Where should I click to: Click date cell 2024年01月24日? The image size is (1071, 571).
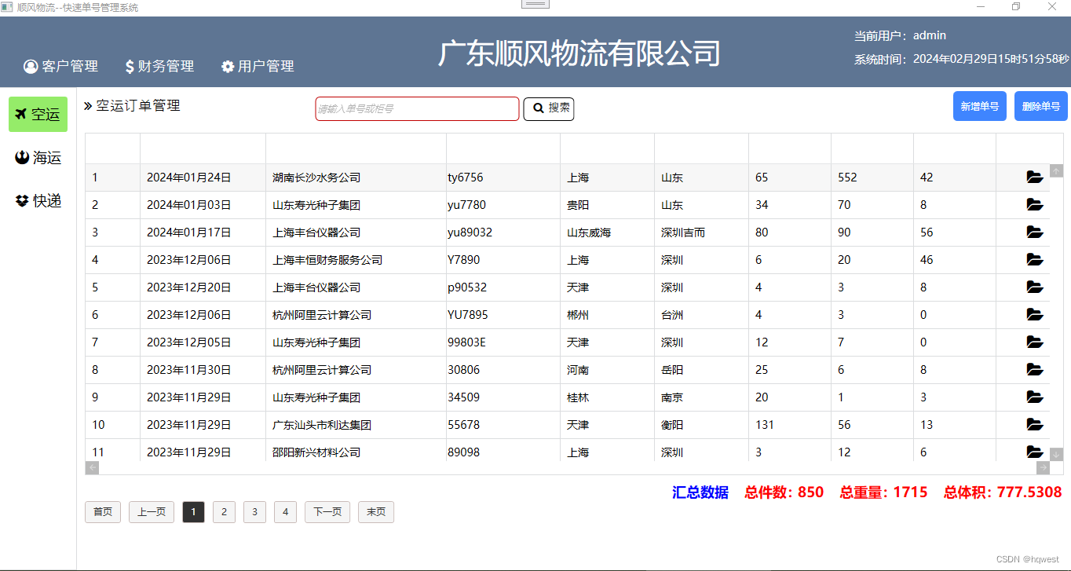click(189, 178)
